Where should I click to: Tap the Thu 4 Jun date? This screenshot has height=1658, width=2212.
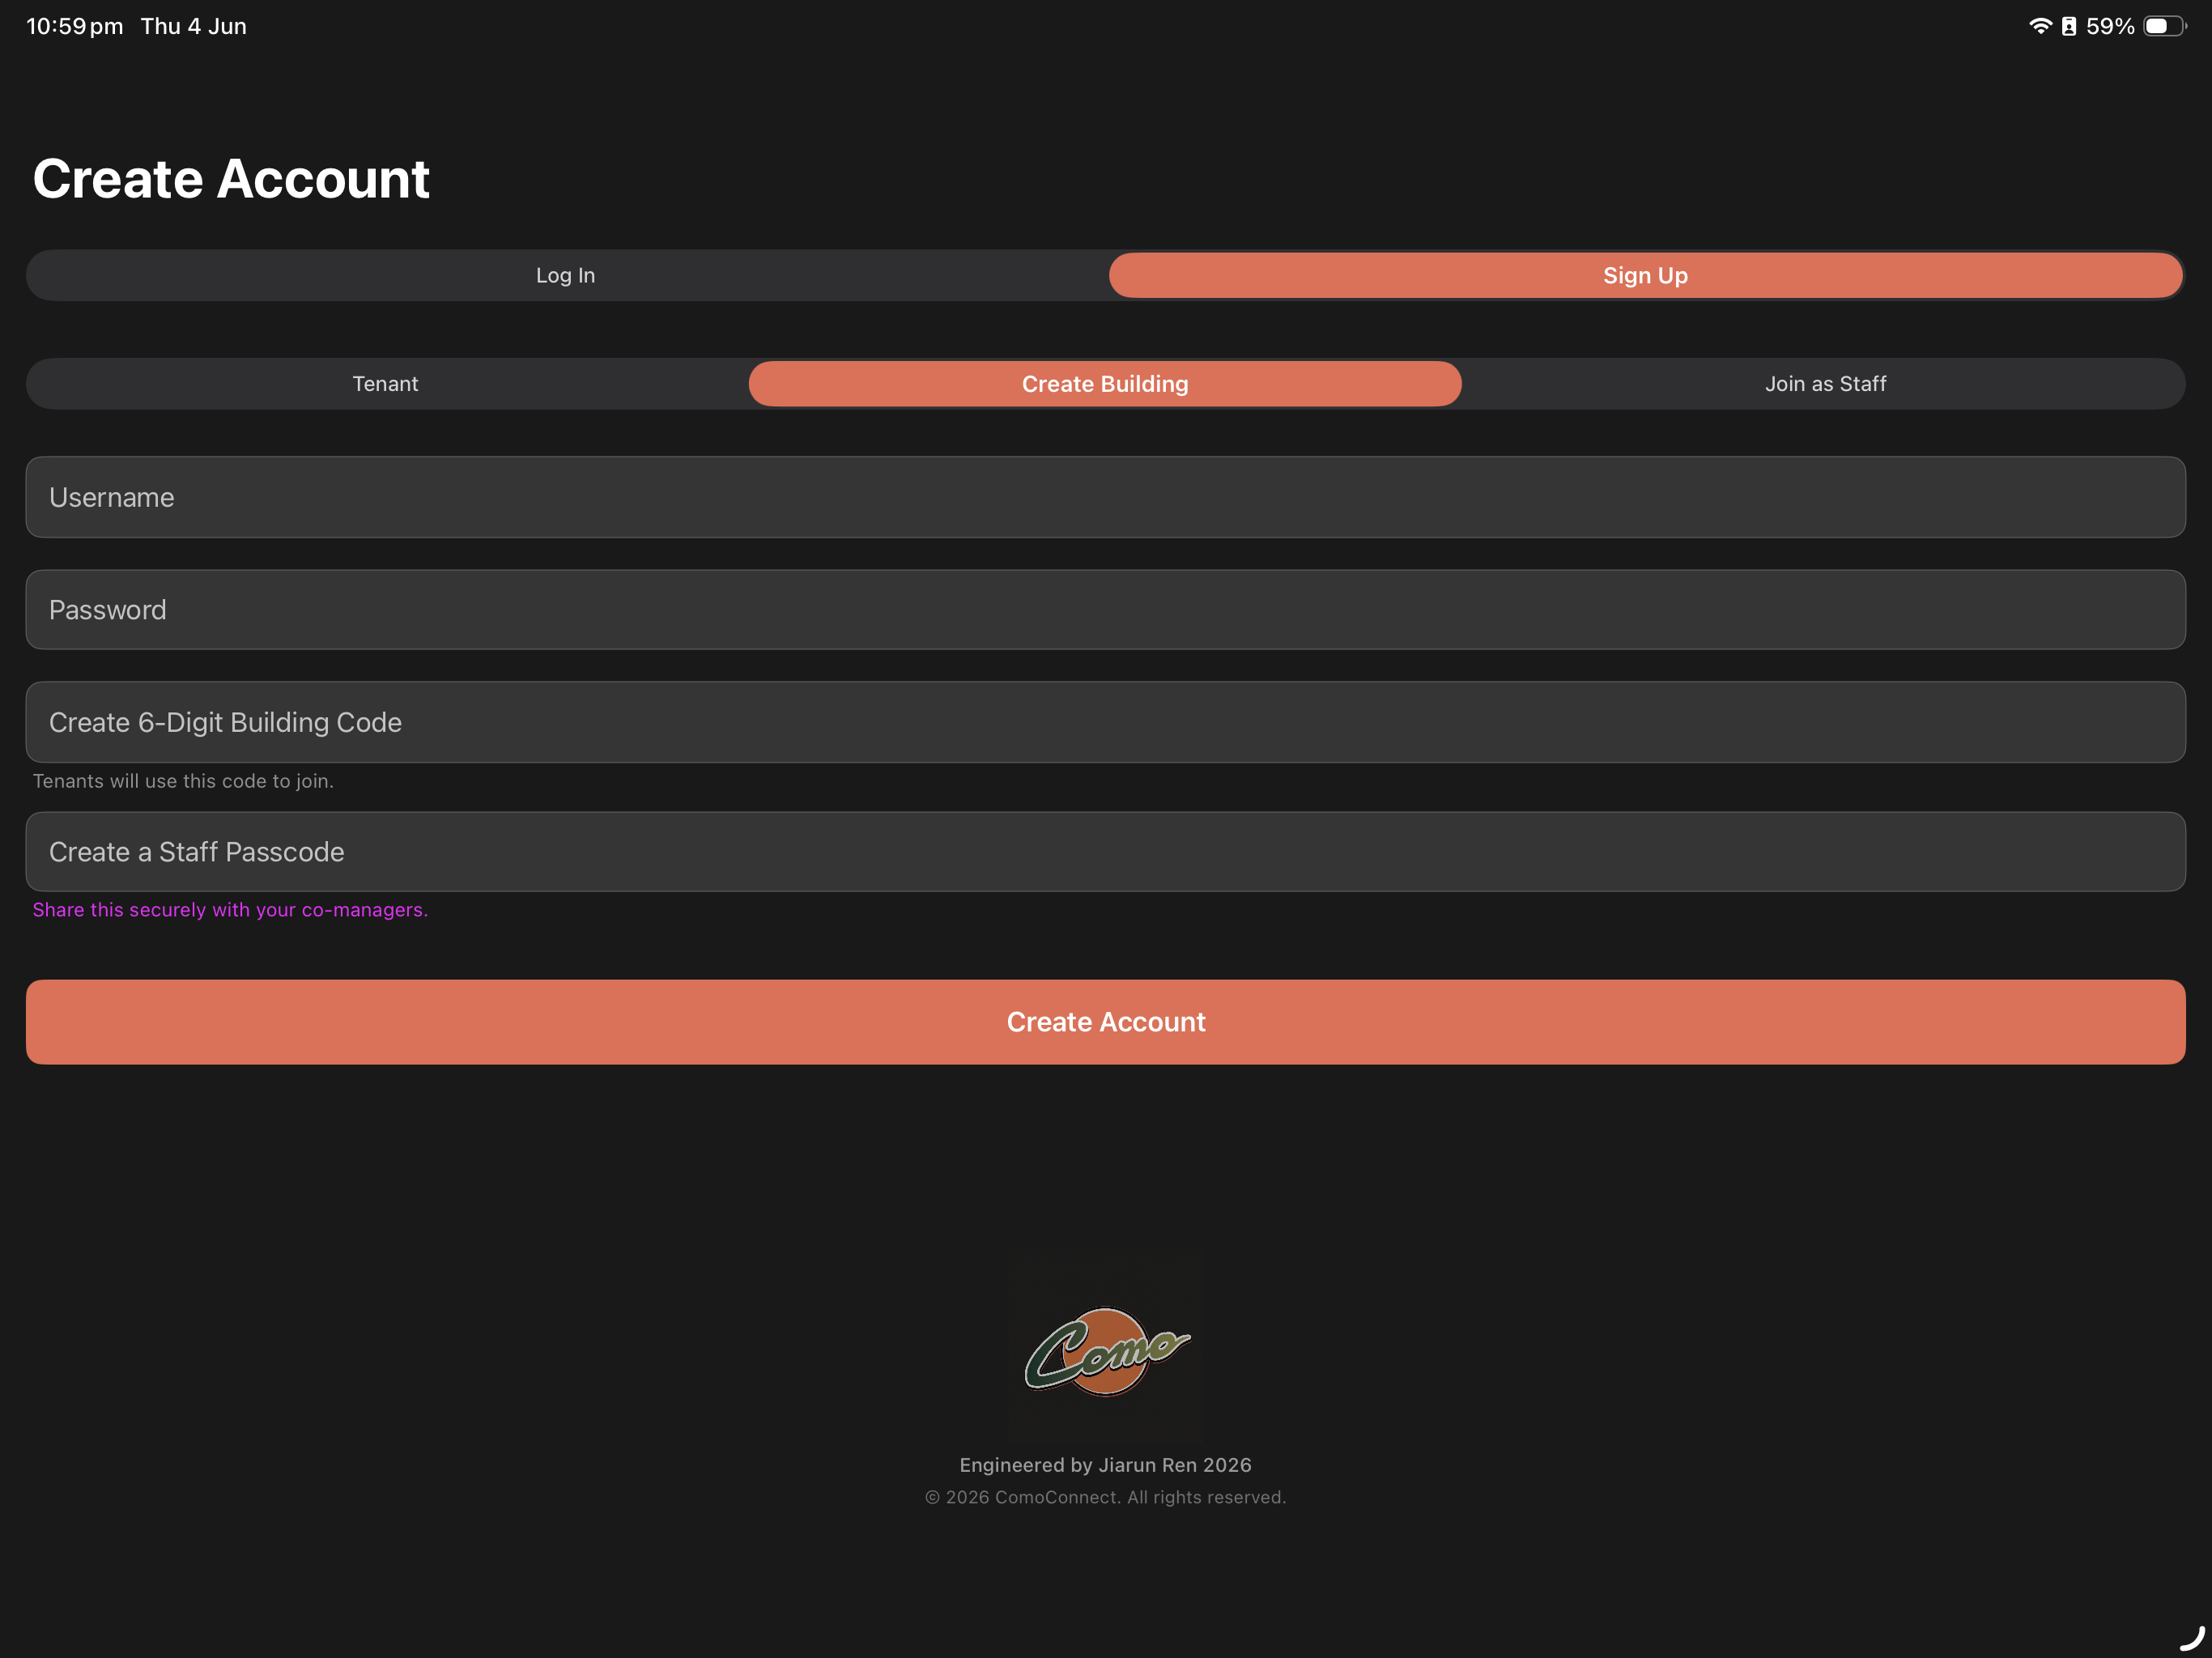(x=193, y=26)
